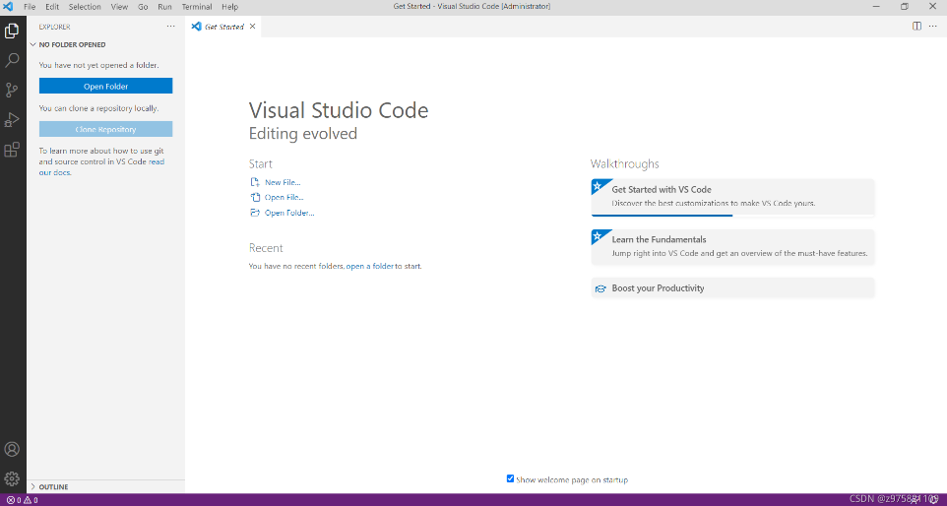Open the Accounts icon in activity bar
The image size is (947, 506).
click(x=12, y=449)
